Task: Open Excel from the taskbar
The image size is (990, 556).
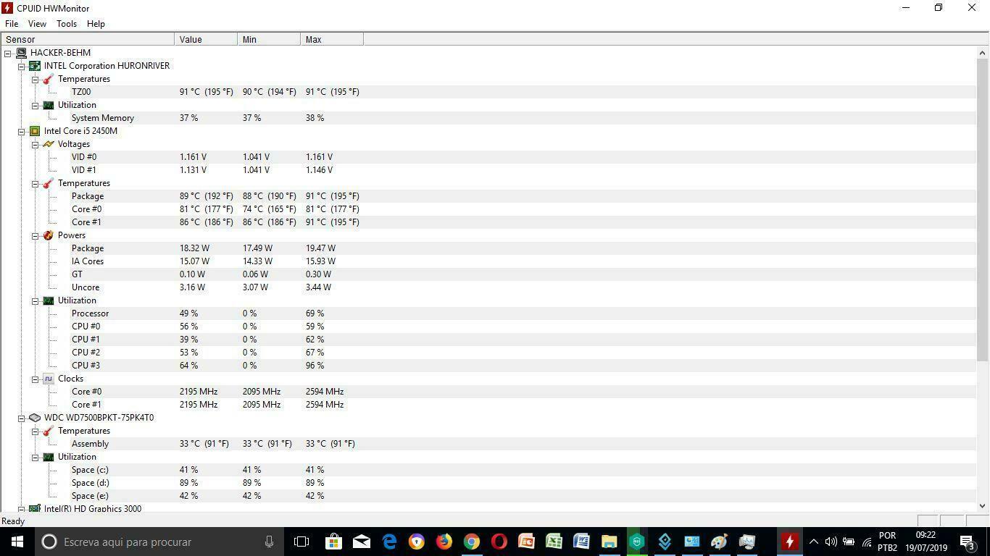Action: (x=554, y=542)
